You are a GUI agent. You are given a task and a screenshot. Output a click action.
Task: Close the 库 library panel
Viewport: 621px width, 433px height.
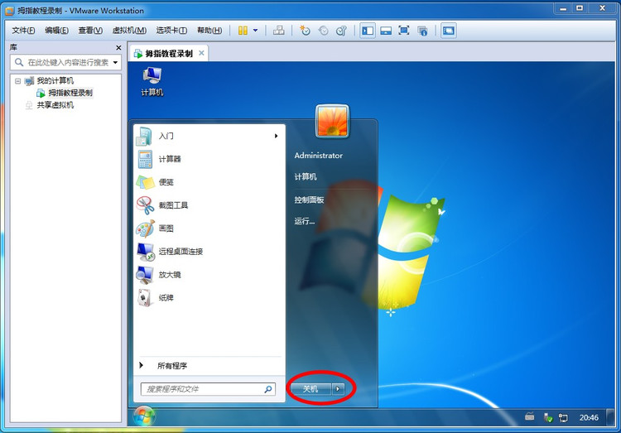(118, 47)
